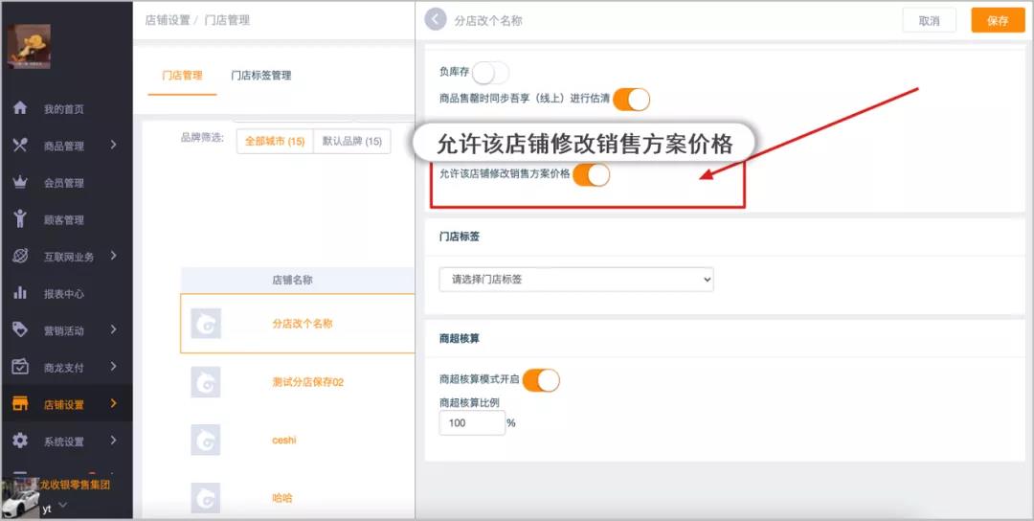Image resolution: width=1034 pixels, height=521 pixels.
Task: Click the home icon beside 我的首页
Action: point(20,108)
